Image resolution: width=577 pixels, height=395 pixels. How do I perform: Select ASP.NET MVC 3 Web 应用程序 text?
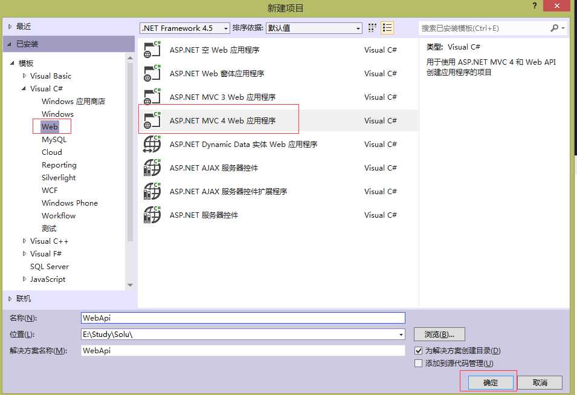(222, 97)
